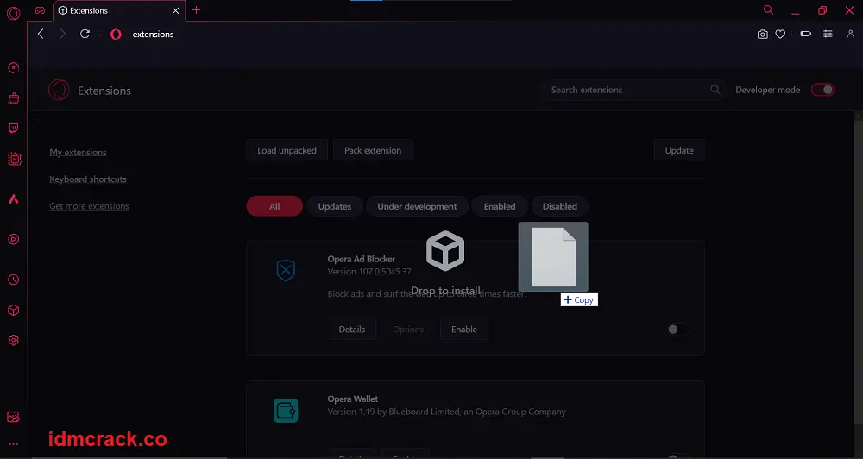
Task: Turn on the Opera Ad Blocker toggle
Action: click(x=677, y=329)
